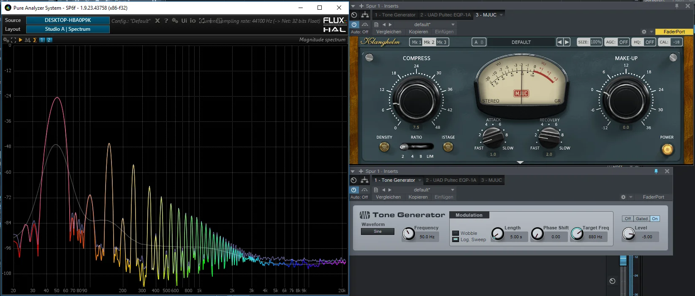
Task: Select the Mk 3 model in MJUC
Action: [x=442, y=42]
